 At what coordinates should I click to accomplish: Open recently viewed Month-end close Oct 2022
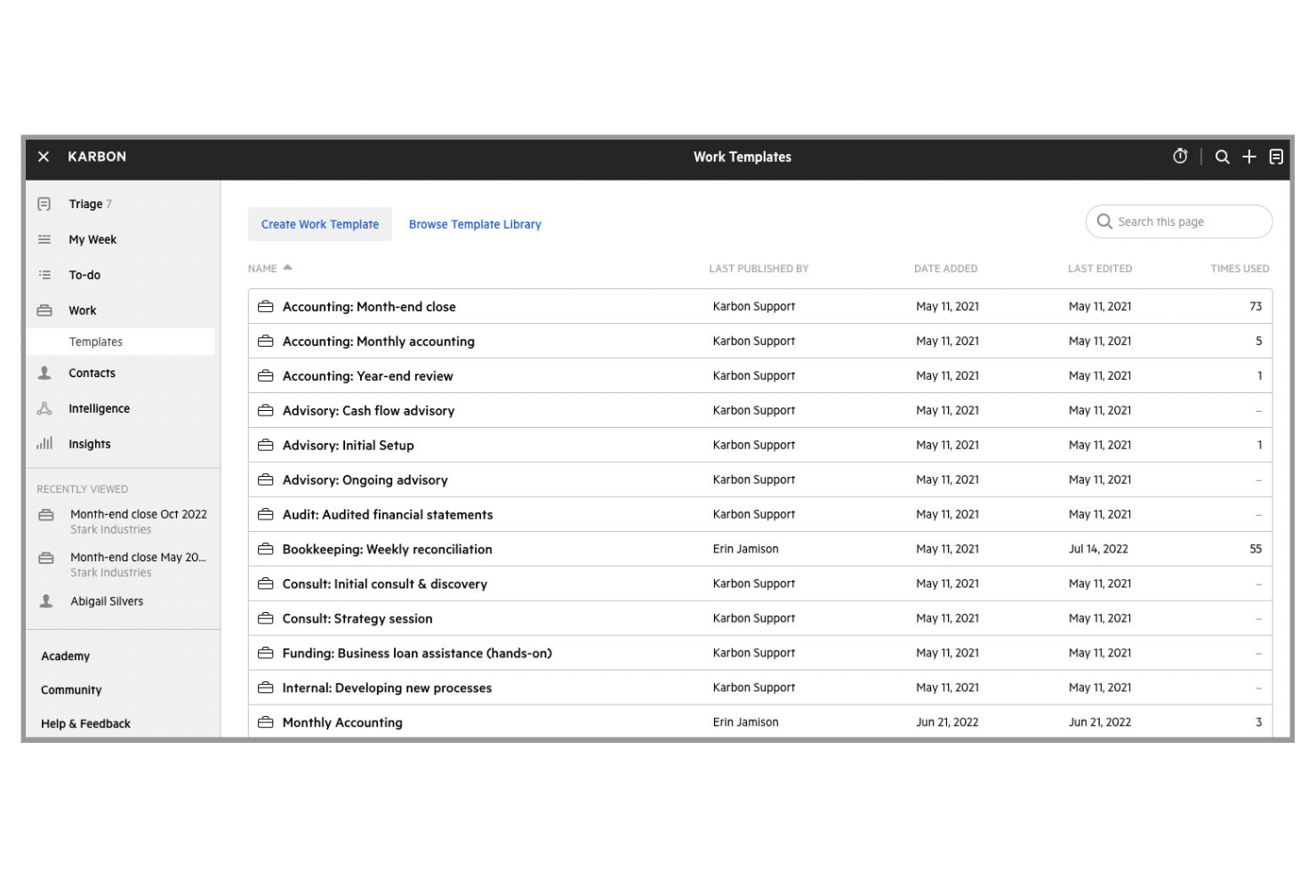138,514
